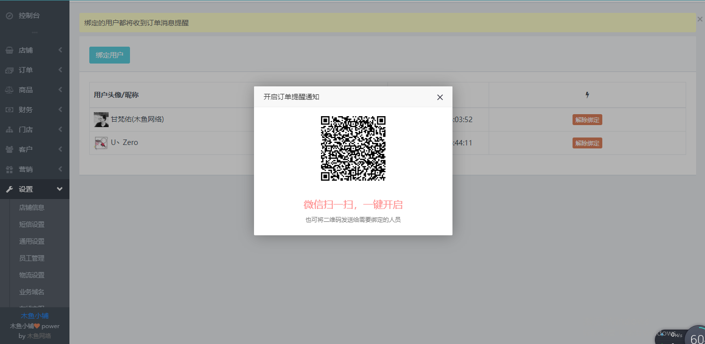Click the red text 微信扫一扫，一键开启
705x344 pixels.
point(353,205)
